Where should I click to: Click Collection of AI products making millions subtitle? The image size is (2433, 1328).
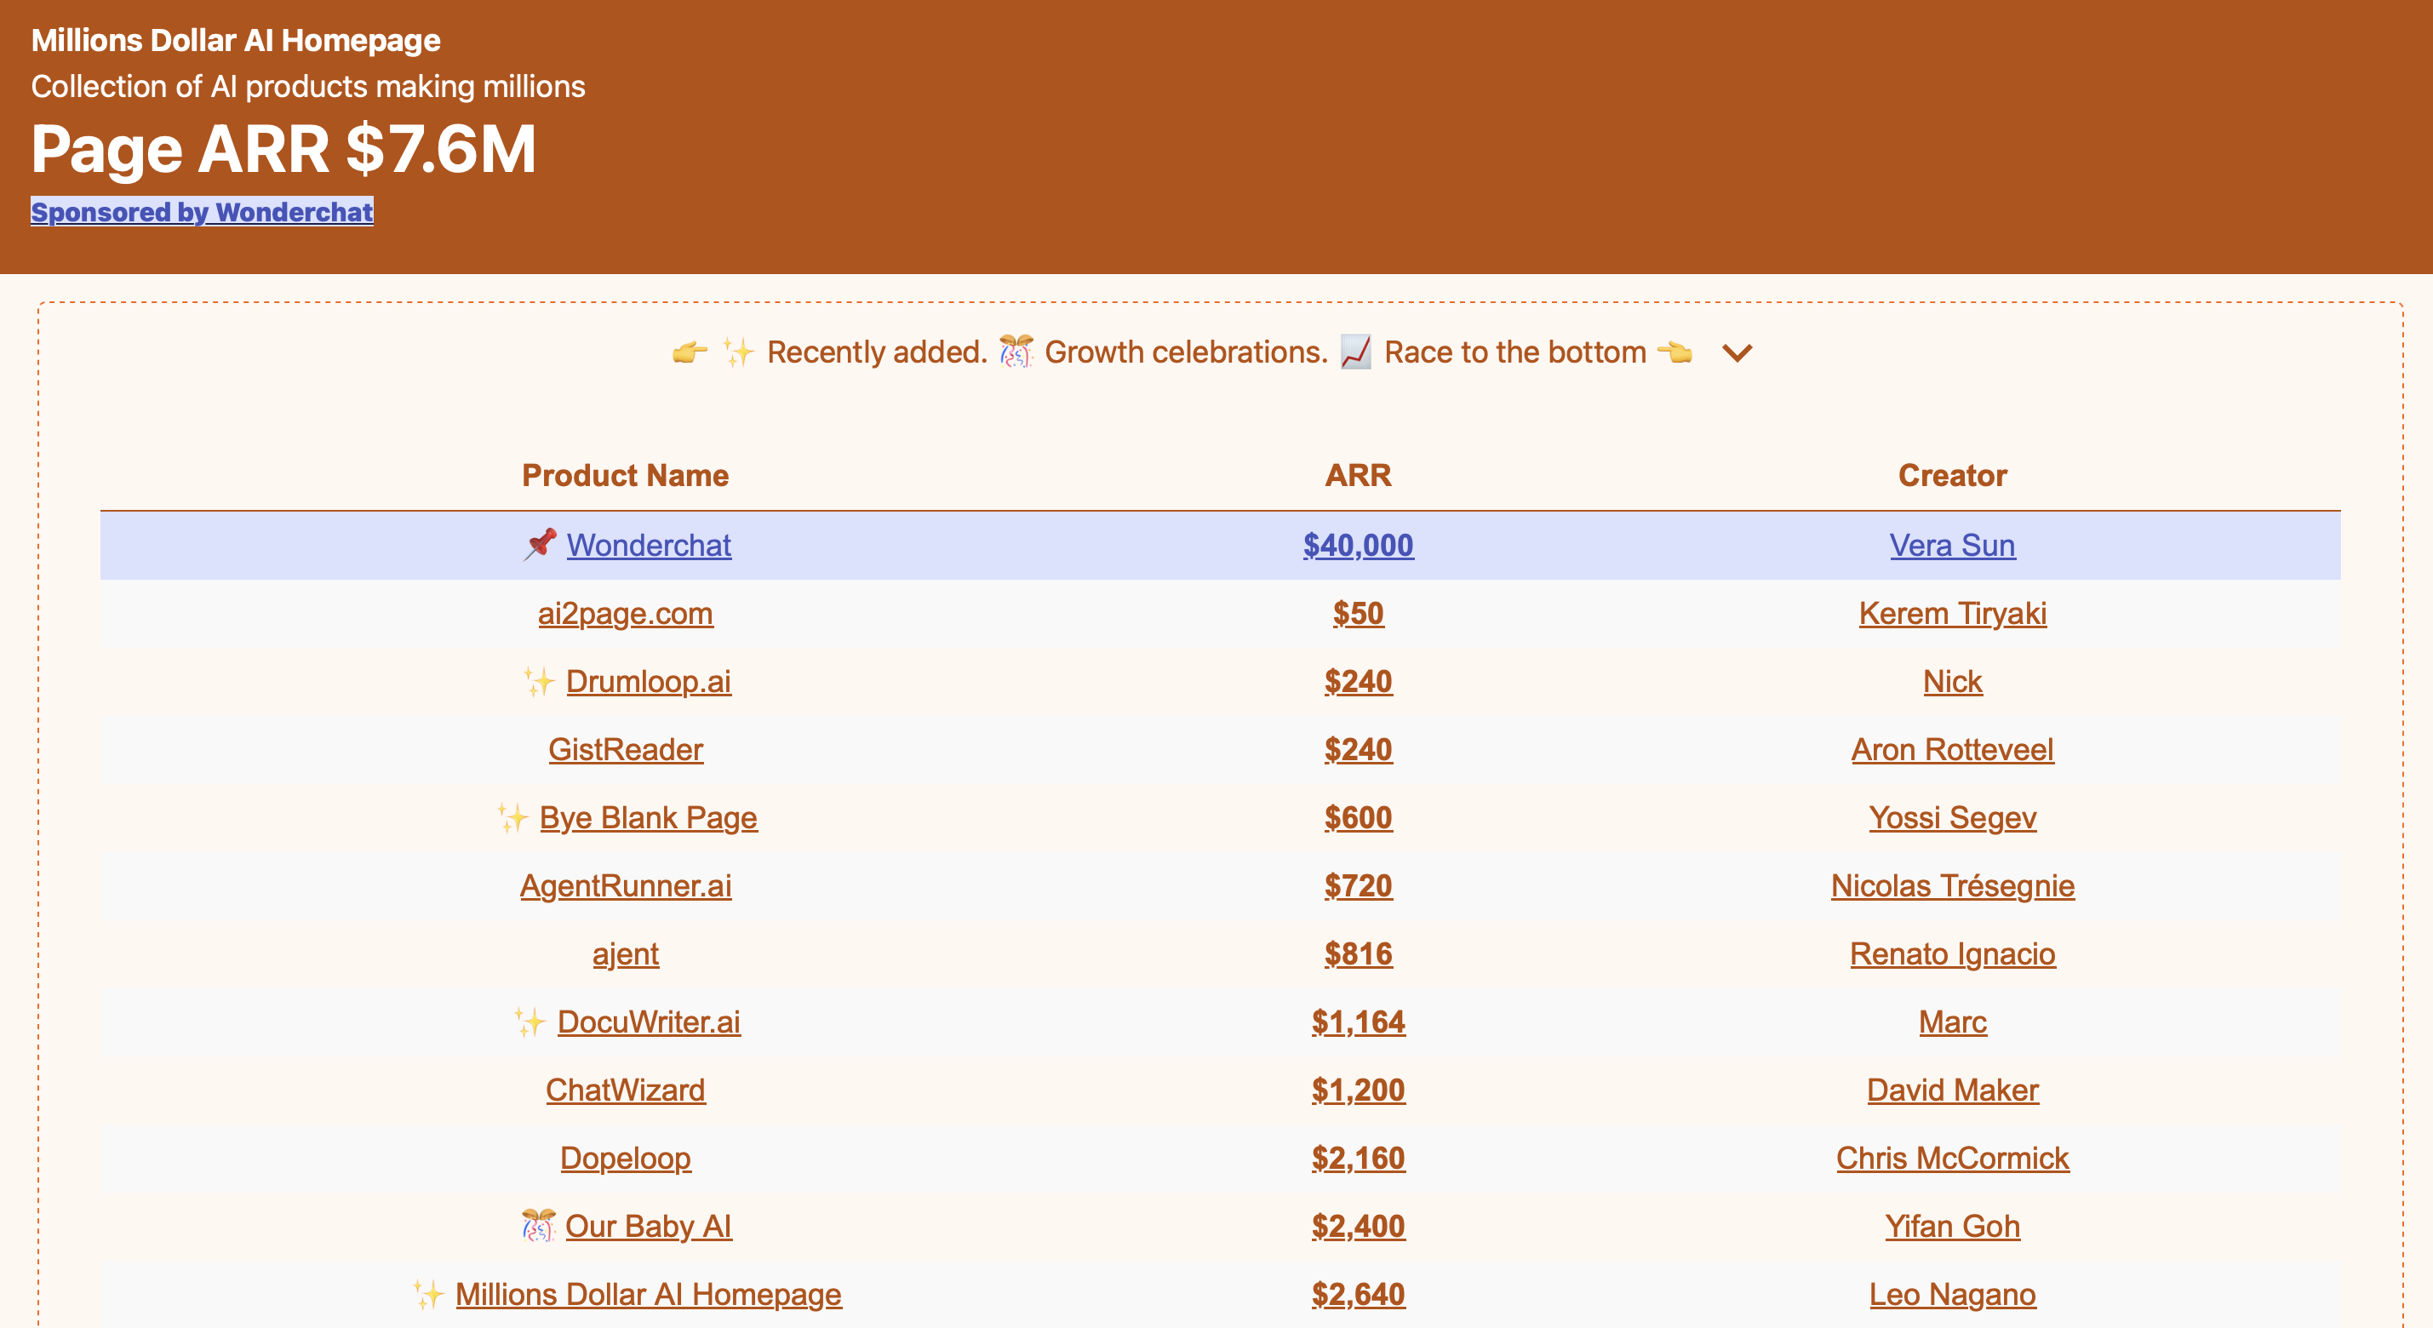point(309,87)
